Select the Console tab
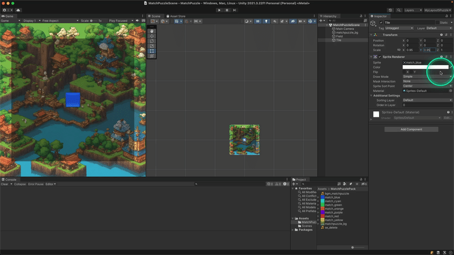 (x=10, y=179)
